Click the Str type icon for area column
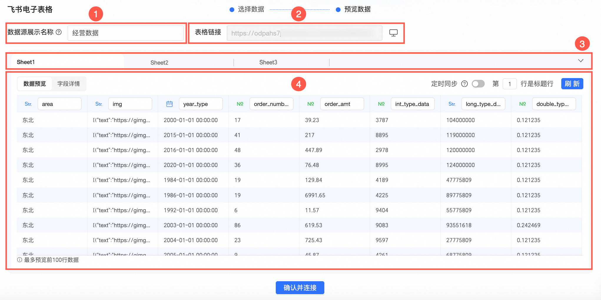Image resolution: width=601 pixels, height=300 pixels. [x=28, y=104]
